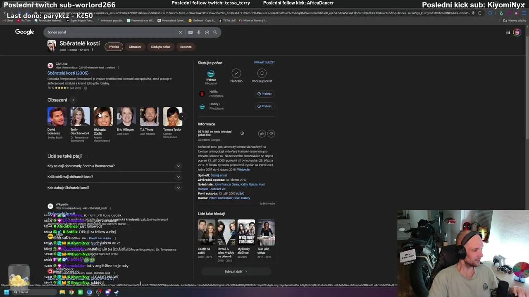
Task: Open more options for ČSFD.cz result
Action: click(119, 68)
